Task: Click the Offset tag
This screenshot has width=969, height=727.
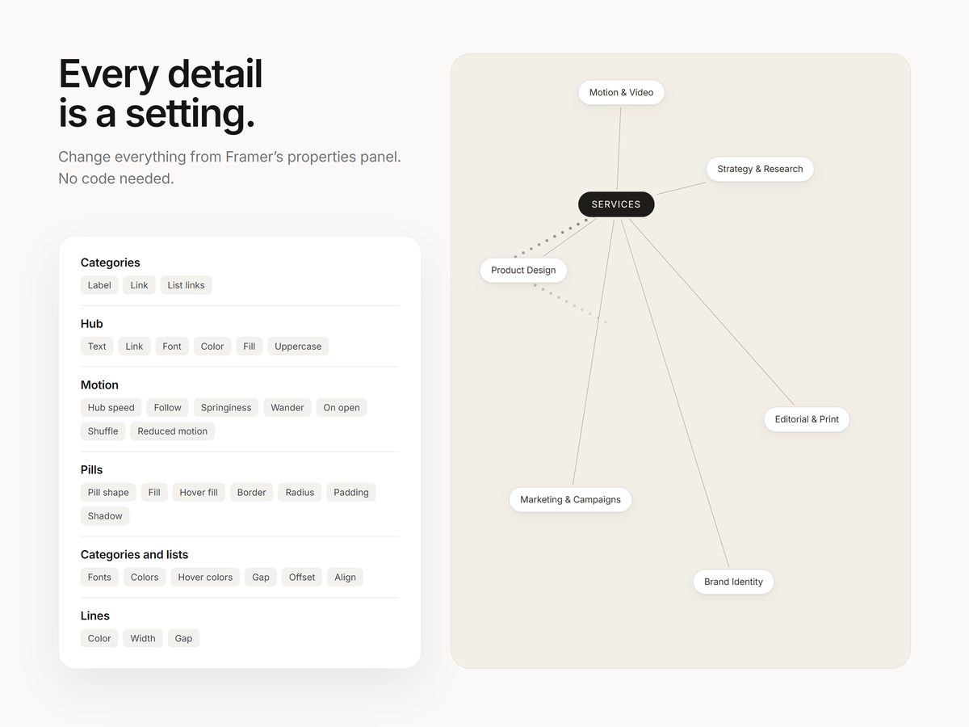Action: tap(302, 578)
